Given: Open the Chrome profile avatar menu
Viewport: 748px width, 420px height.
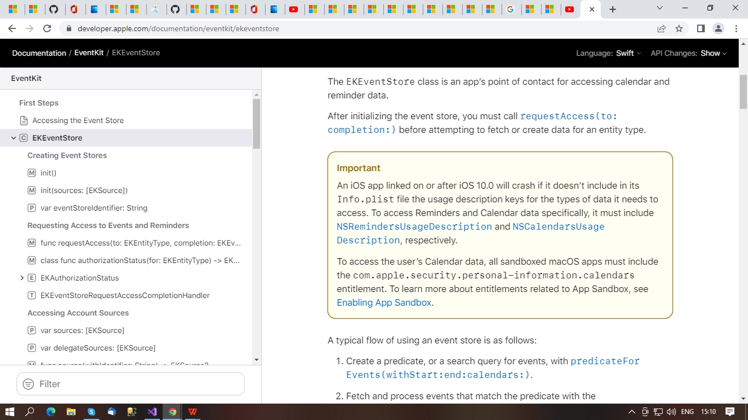Looking at the screenshot, I should (718, 28).
